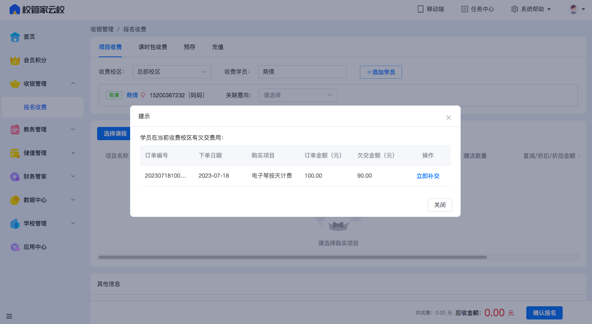Expand the 教务管理 menu chevron
This screenshot has height=324, width=592.
pyautogui.click(x=73, y=129)
